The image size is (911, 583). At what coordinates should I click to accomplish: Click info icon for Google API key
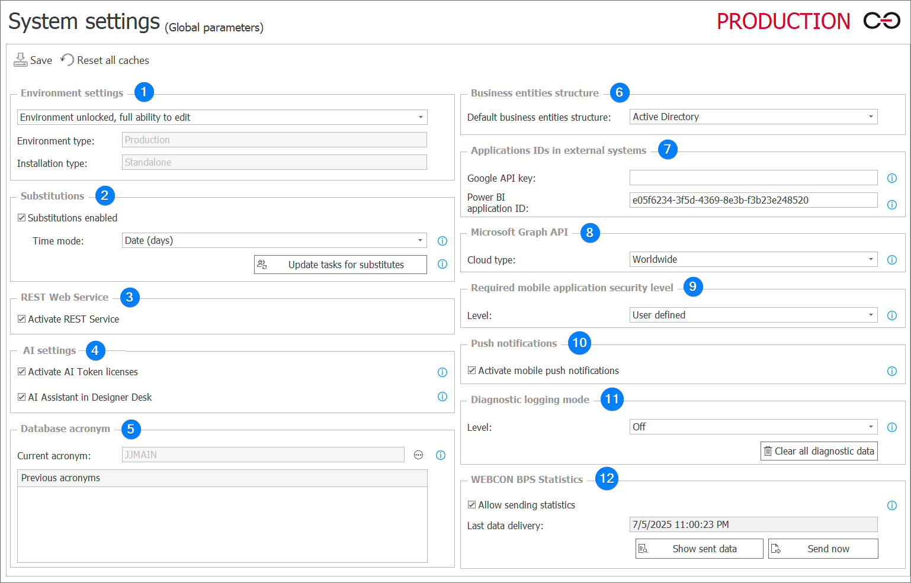[x=891, y=178]
